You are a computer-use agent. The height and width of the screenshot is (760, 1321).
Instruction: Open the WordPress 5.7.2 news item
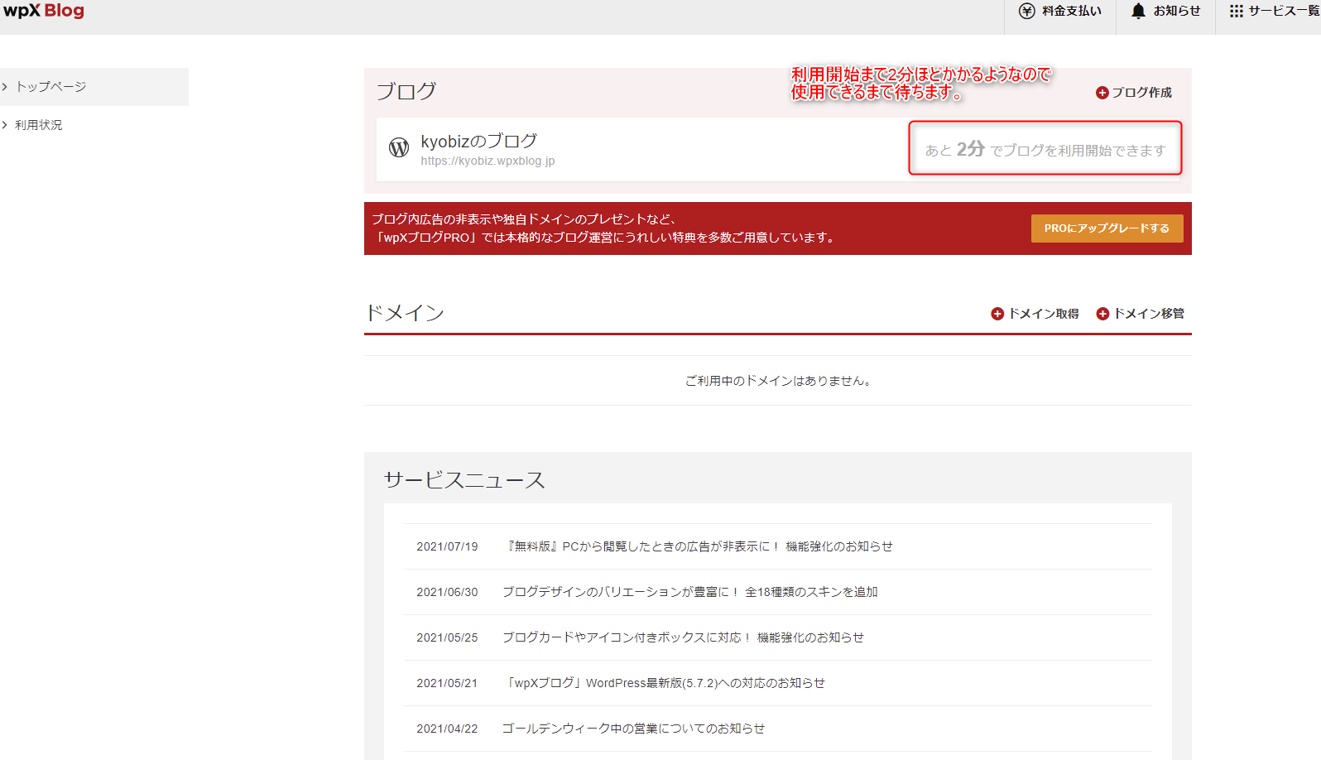[664, 683]
